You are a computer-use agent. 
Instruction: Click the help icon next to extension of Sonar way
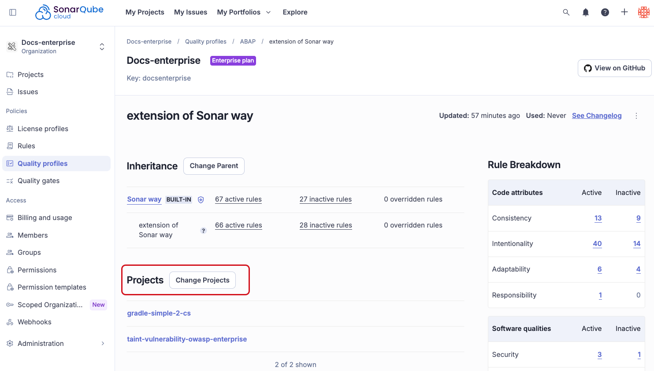(204, 231)
